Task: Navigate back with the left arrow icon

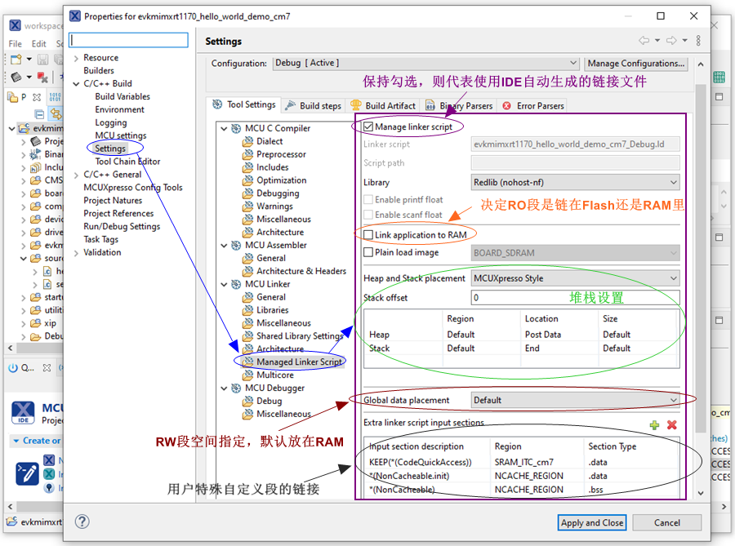Action: 644,41
